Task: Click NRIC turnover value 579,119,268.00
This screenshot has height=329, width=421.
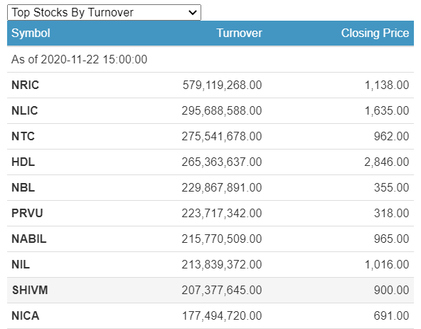Action: coord(223,85)
